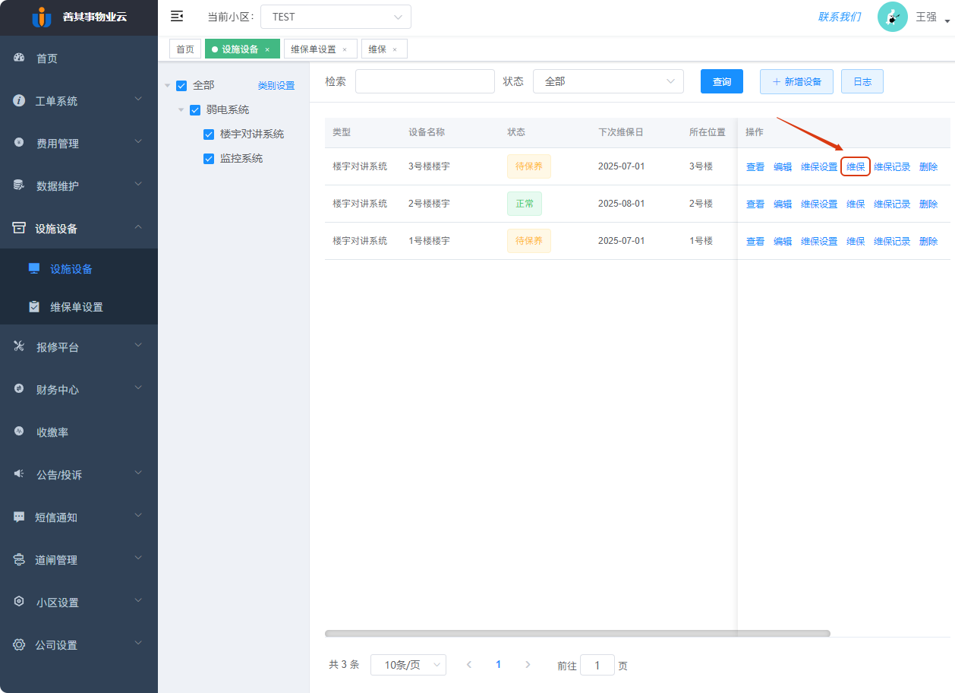Open the 当前小区 TEST dropdown
This screenshot has height=693, width=955.
(336, 16)
